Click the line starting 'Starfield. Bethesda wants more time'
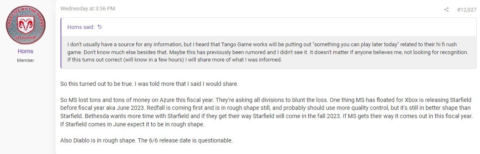The height and width of the screenshot is (154, 480). click(x=267, y=116)
